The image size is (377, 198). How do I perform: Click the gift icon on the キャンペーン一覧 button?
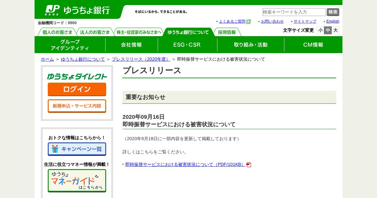coord(55,149)
